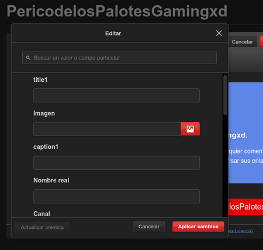This screenshot has height=250, width=263.
Task: Open the image picker beside Imagen field
Action: pos(190,129)
